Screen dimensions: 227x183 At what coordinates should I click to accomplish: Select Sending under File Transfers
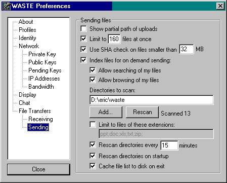coord(38,127)
